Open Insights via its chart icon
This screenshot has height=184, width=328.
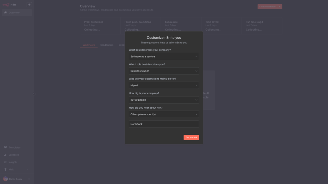click(x=5, y=162)
